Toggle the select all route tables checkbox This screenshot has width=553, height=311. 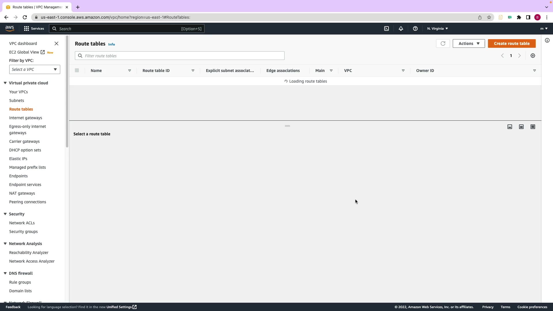coord(77,71)
